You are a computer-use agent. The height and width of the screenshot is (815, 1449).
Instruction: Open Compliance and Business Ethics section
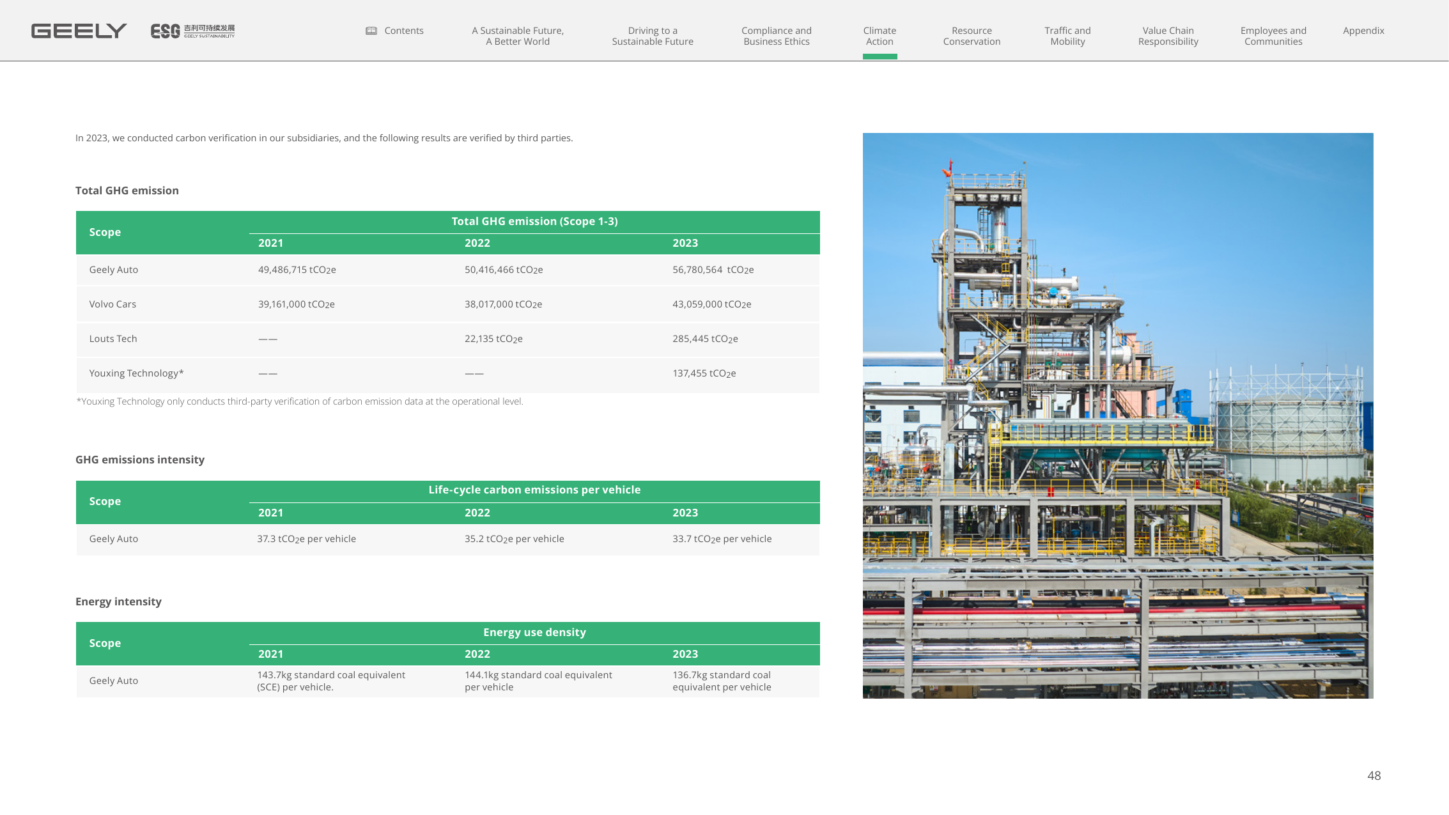[x=777, y=36]
